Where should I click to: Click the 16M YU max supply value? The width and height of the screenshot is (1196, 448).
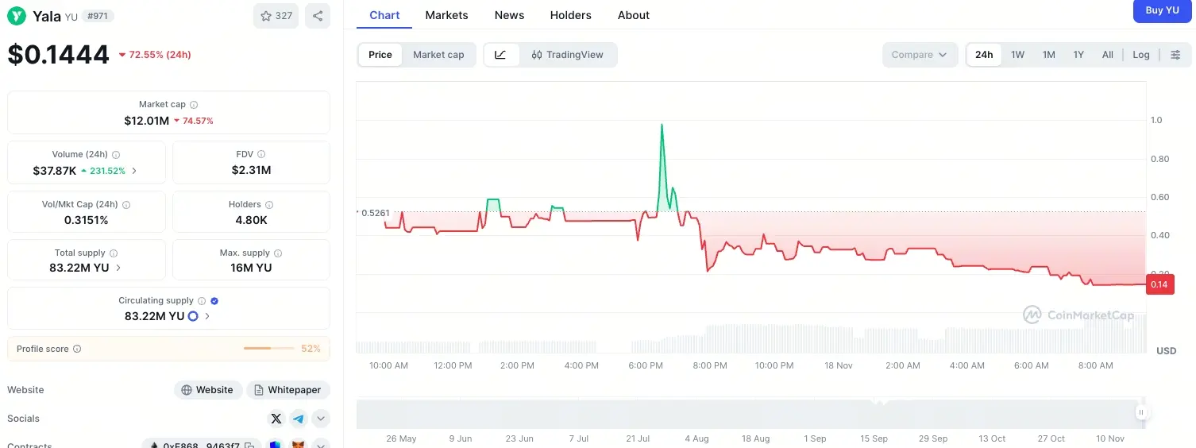click(251, 268)
